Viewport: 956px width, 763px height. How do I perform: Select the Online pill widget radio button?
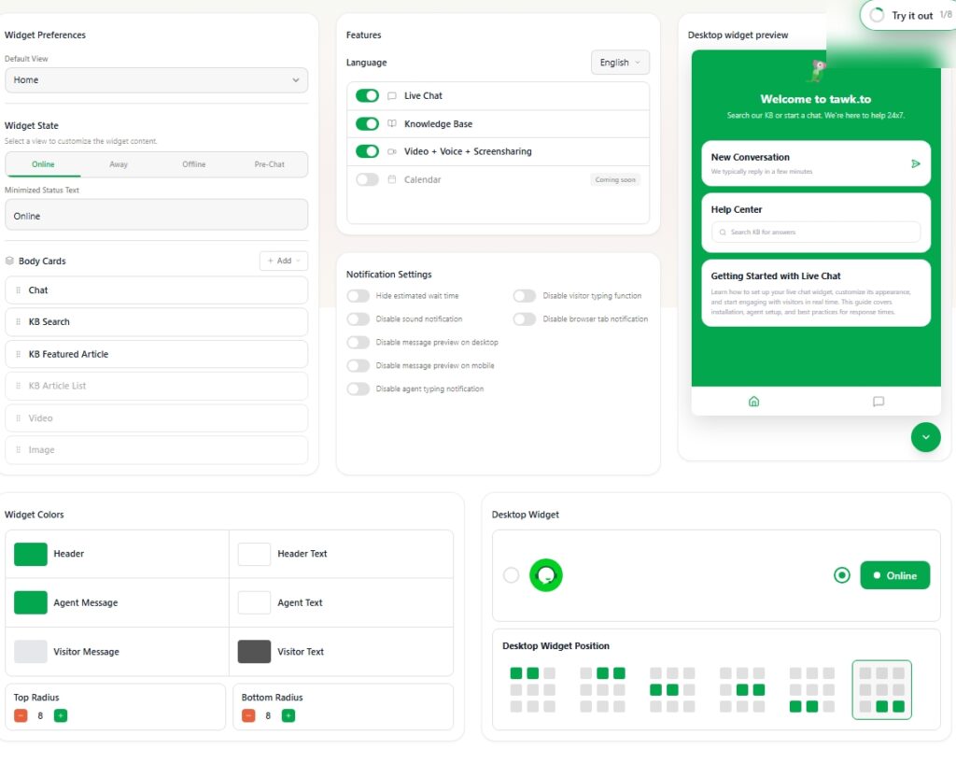[x=841, y=575]
